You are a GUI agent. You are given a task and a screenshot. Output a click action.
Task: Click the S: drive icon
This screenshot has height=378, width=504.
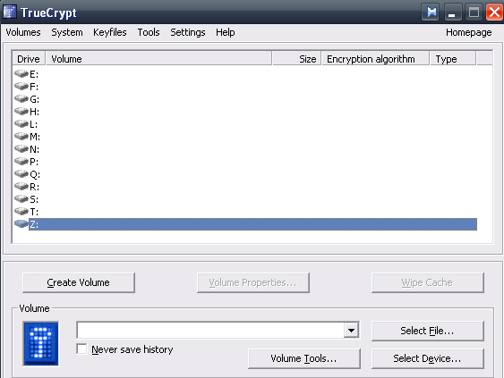(x=21, y=199)
